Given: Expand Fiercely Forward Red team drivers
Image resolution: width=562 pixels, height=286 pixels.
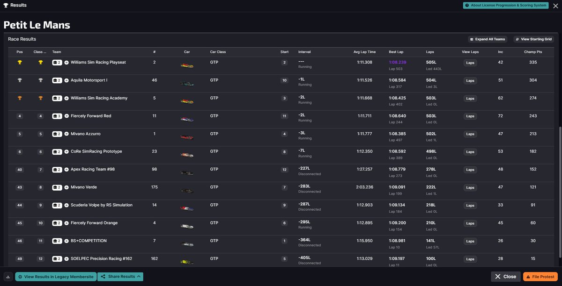Looking at the screenshot, I should pos(67,116).
